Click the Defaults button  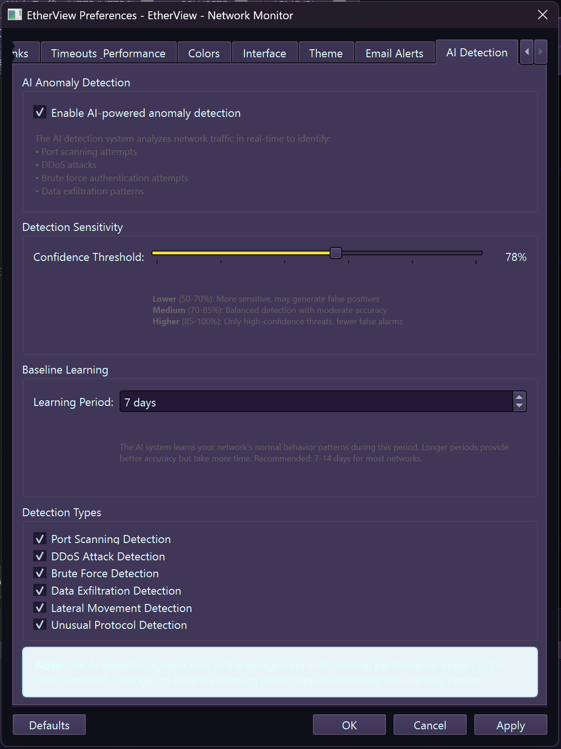(49, 725)
